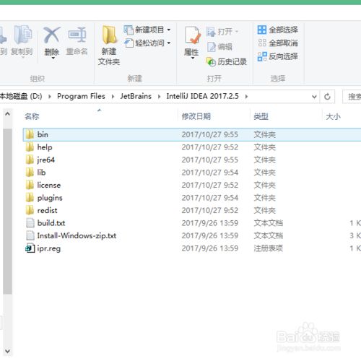Open History (历史记录) icon

pos(211,61)
